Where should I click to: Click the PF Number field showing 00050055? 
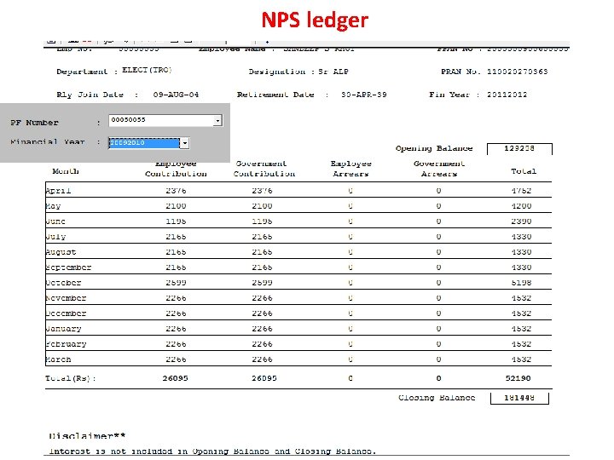(x=165, y=120)
